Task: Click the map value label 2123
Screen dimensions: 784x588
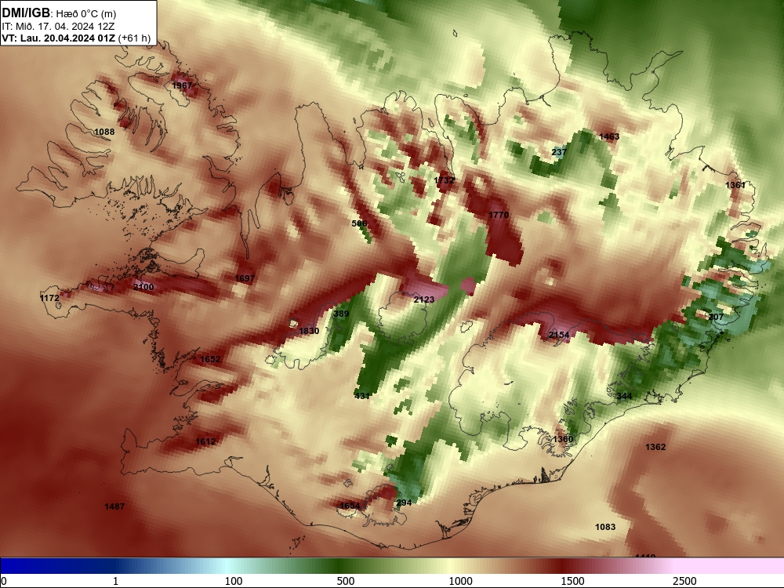Action: 424,299
